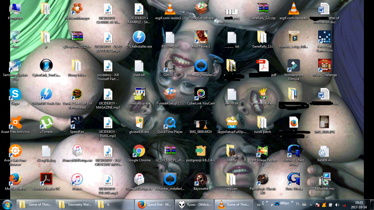The height and width of the screenshot is (210, 374).
Task: Select the Bayonetta game shortcut
Action: click(x=201, y=182)
